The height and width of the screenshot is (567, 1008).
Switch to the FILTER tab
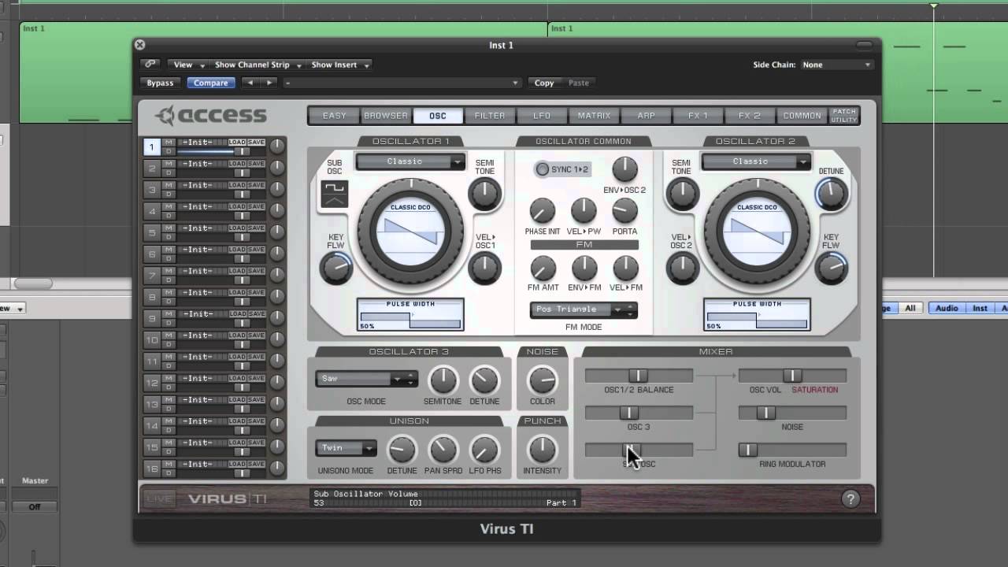pos(490,116)
